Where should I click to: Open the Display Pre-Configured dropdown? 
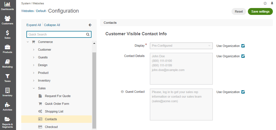(181, 46)
